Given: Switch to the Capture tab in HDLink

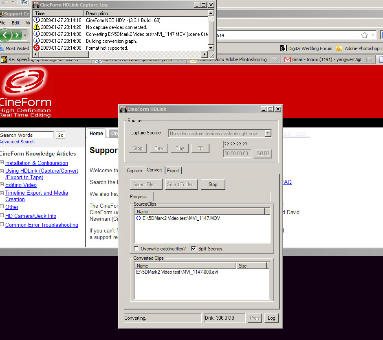Looking at the screenshot, I should [x=134, y=171].
